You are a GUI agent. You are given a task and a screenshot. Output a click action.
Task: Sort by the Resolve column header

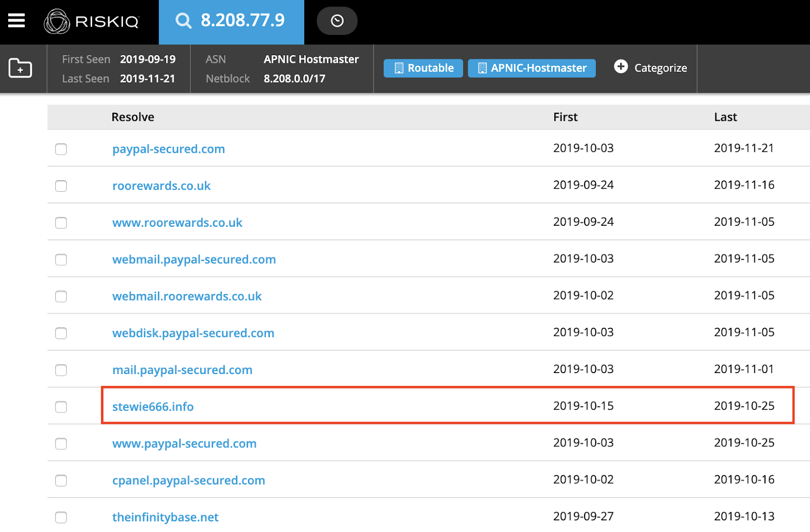(x=133, y=117)
